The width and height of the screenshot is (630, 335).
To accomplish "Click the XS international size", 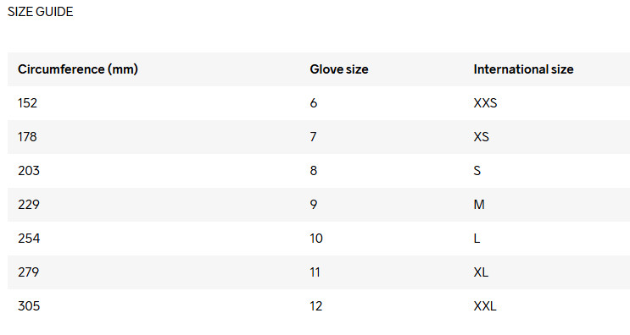I will (x=482, y=137).
